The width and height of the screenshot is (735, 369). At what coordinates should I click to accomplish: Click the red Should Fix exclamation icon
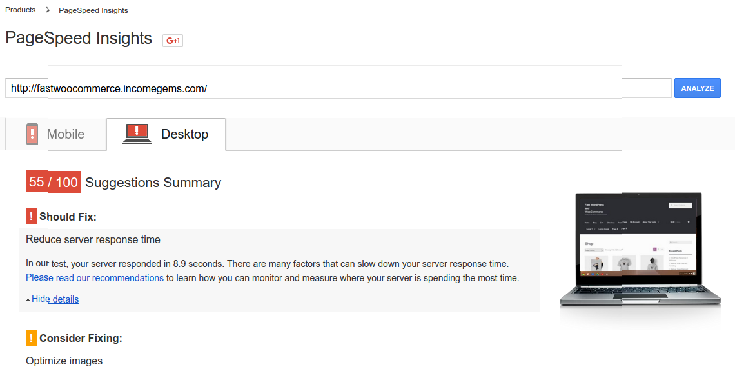click(x=31, y=217)
